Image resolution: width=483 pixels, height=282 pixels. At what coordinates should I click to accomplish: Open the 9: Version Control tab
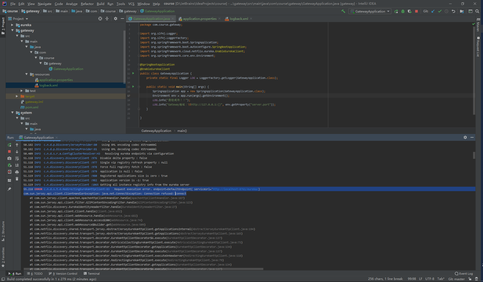(63, 274)
